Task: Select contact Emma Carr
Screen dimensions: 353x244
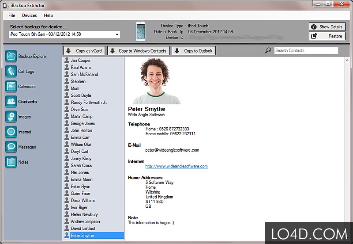Action: point(80,137)
